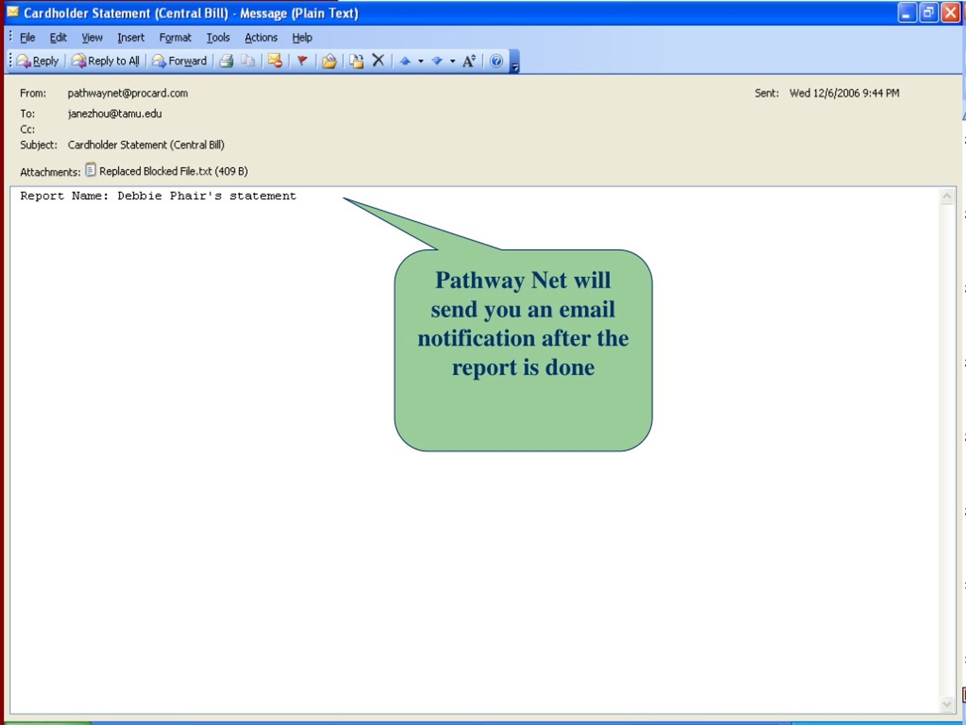Minimize the message window
Screen dimensions: 966x725
[907, 13]
